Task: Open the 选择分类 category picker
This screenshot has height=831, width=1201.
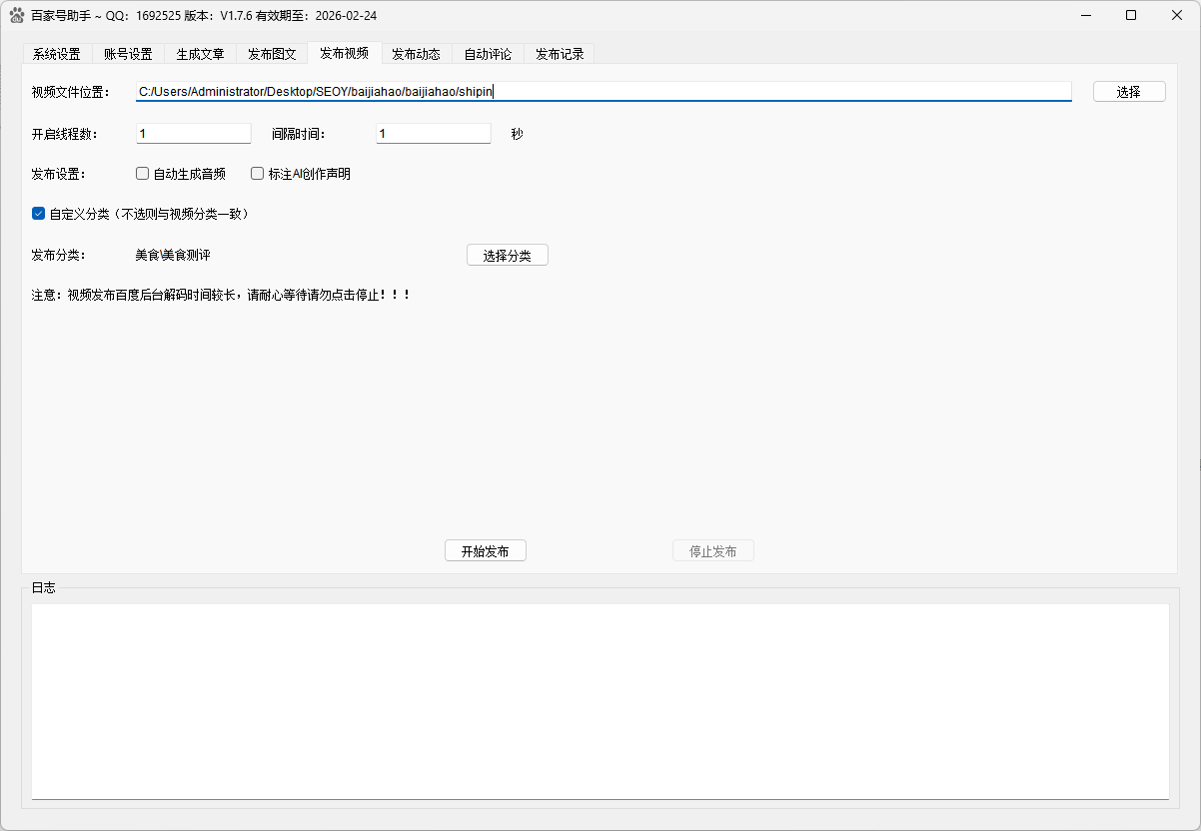Action: click(x=507, y=255)
